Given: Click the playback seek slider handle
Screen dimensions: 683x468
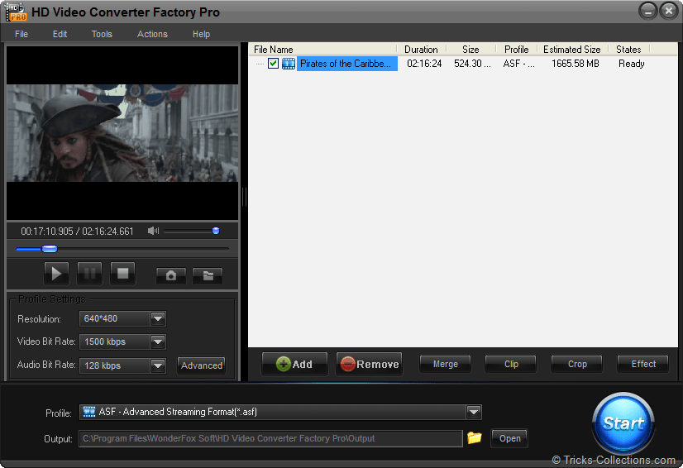Looking at the screenshot, I should [50, 249].
